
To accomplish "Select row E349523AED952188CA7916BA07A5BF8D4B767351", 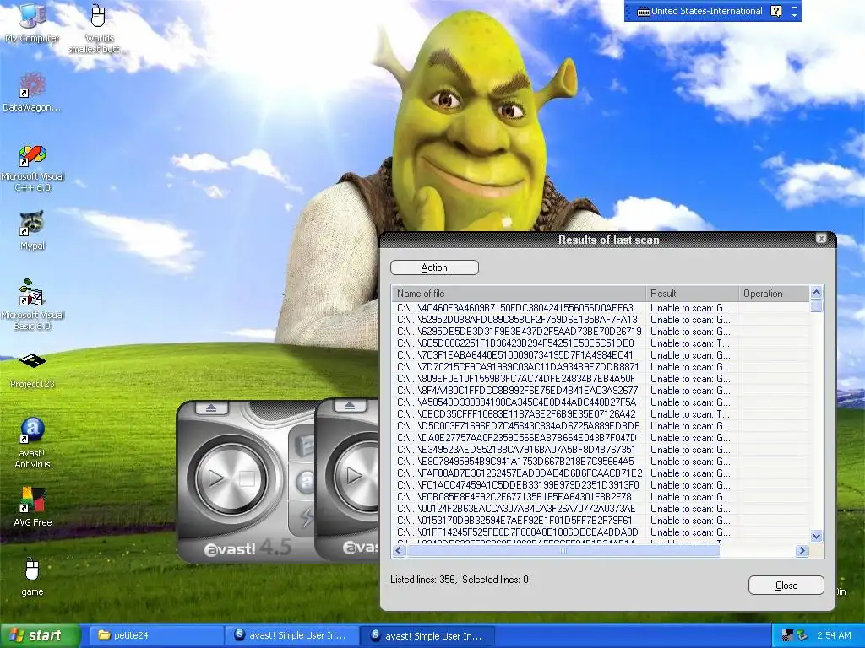I will (x=601, y=450).
